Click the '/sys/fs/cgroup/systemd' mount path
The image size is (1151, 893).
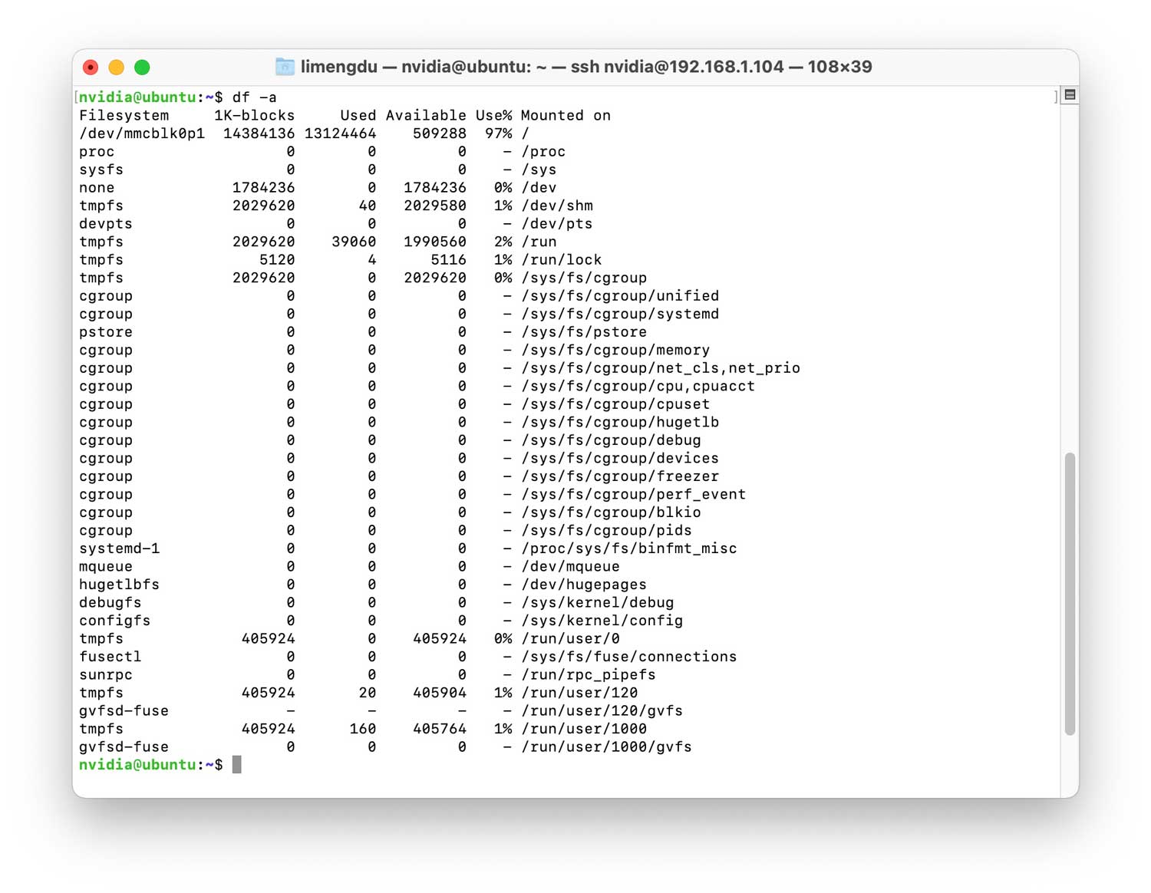pos(620,314)
